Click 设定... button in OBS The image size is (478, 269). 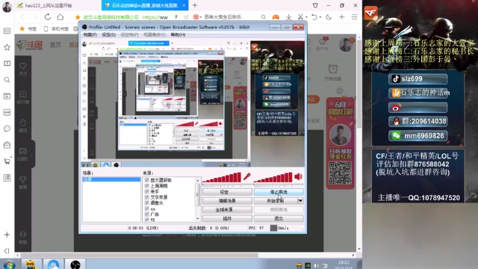[x=227, y=192]
